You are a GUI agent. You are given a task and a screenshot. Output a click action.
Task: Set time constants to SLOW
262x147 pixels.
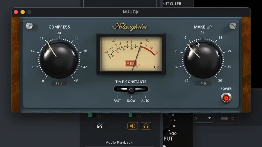[x=131, y=100]
